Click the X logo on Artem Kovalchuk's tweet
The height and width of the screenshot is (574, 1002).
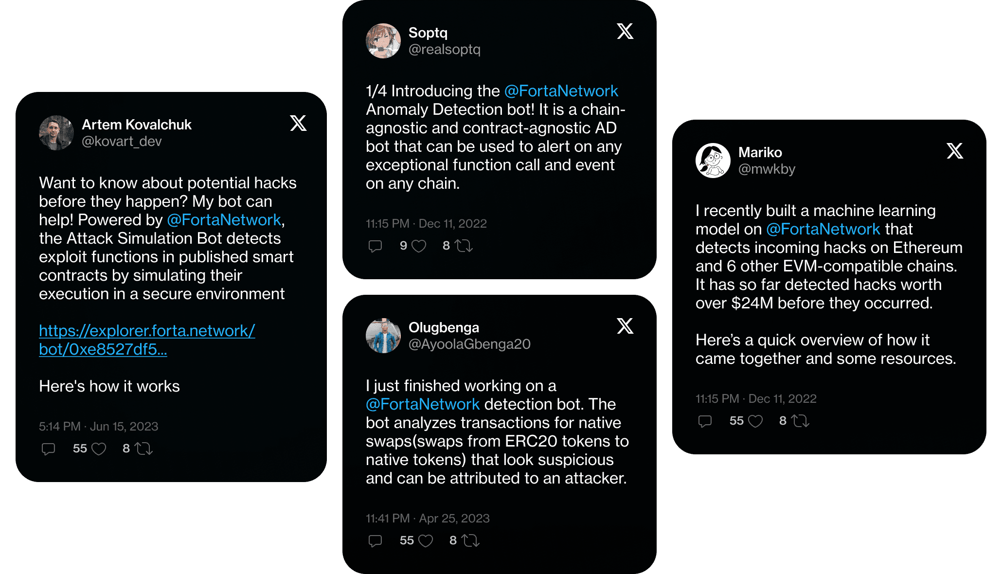click(298, 123)
